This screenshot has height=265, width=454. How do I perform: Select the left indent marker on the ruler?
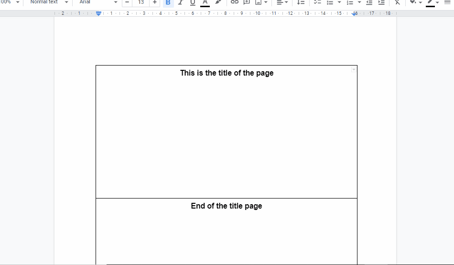pyautogui.click(x=98, y=13)
